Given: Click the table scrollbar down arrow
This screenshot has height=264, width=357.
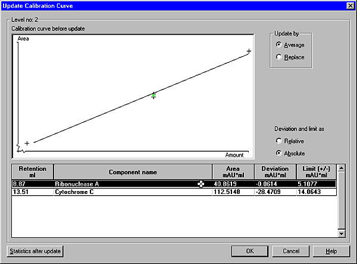Looking at the screenshot, I should tap(342, 234).
